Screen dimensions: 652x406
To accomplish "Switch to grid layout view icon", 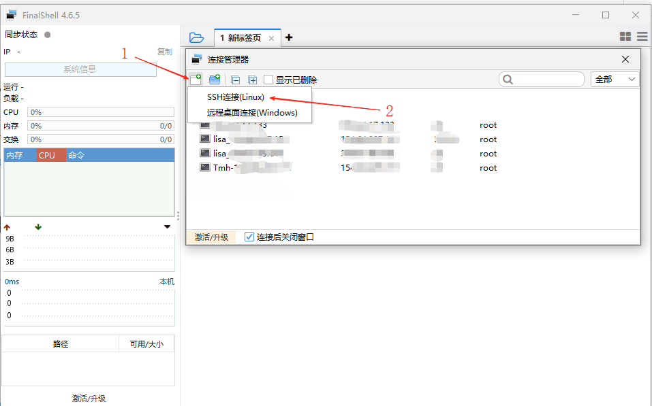I will pos(625,37).
